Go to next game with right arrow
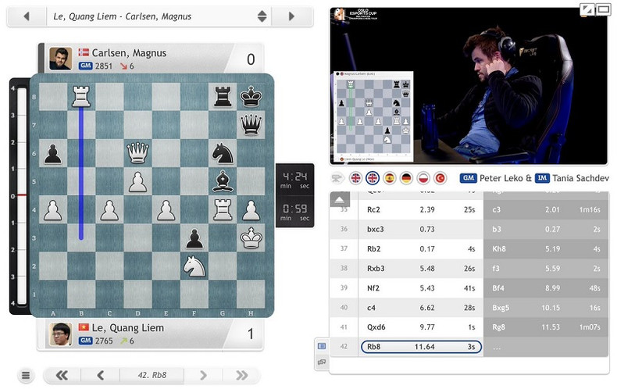This screenshot has width=617, height=389. (291, 16)
